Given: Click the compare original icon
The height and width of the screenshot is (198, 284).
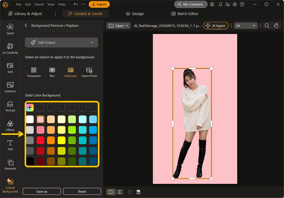Looking at the screenshot, I should coord(139,192).
